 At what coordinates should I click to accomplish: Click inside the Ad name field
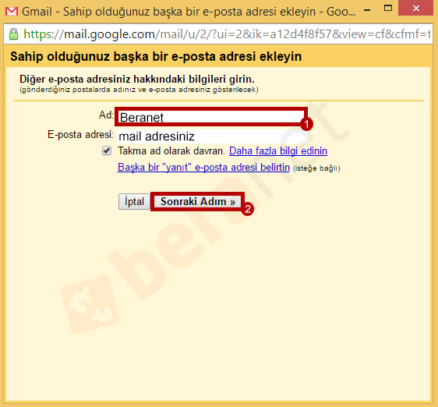[x=211, y=117]
